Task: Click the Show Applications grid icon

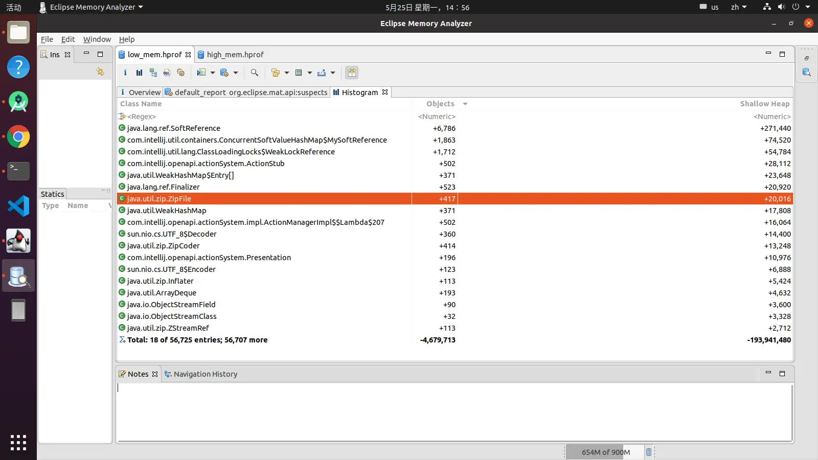Action: (18, 443)
